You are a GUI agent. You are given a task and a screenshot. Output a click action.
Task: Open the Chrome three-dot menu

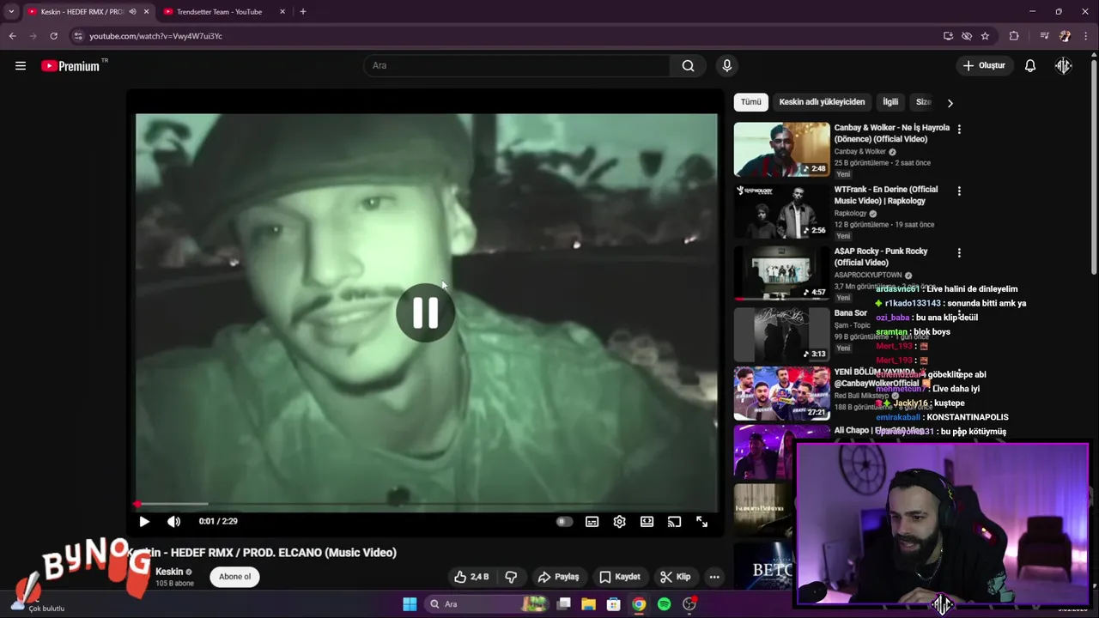pos(1086,36)
